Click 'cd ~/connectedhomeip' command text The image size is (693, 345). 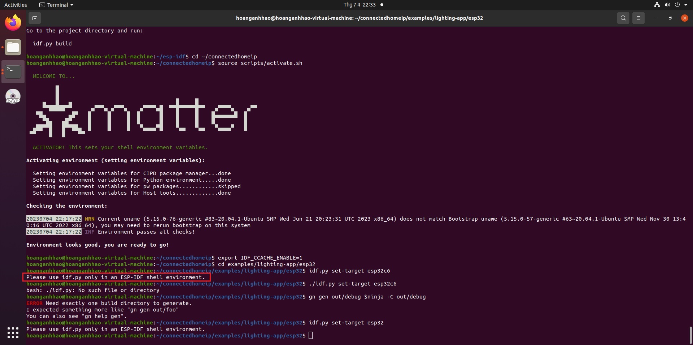[224, 57]
